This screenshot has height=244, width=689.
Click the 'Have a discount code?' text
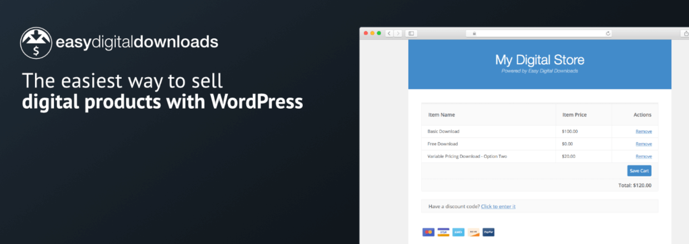[454, 206]
